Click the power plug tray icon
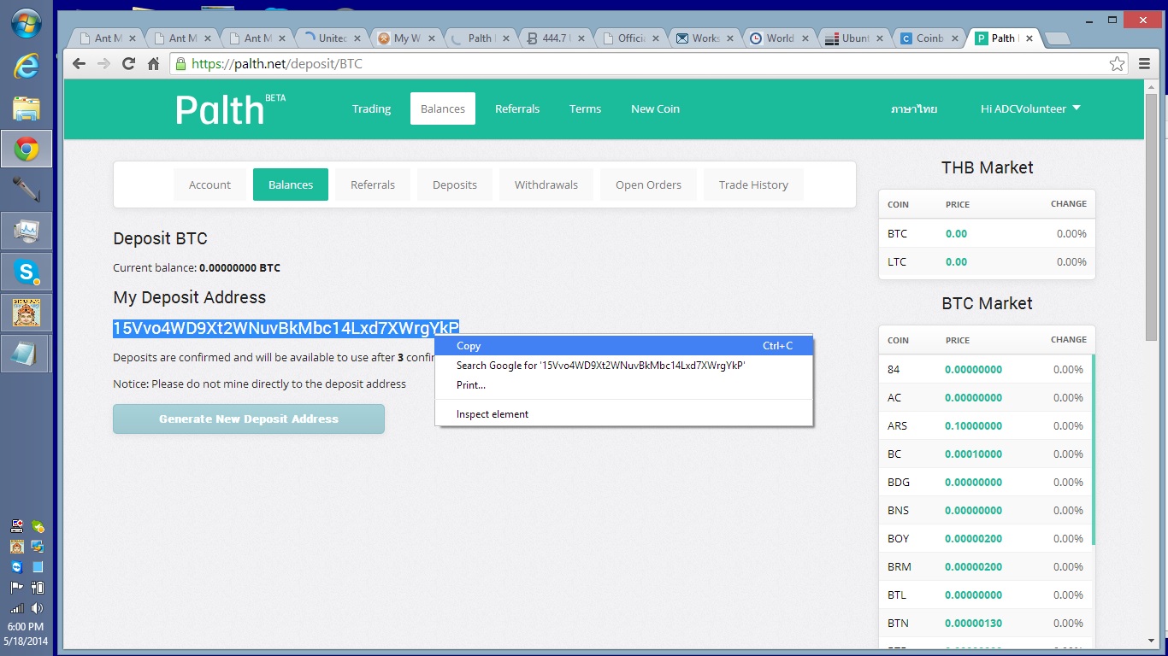This screenshot has height=656, width=1168. tap(37, 588)
